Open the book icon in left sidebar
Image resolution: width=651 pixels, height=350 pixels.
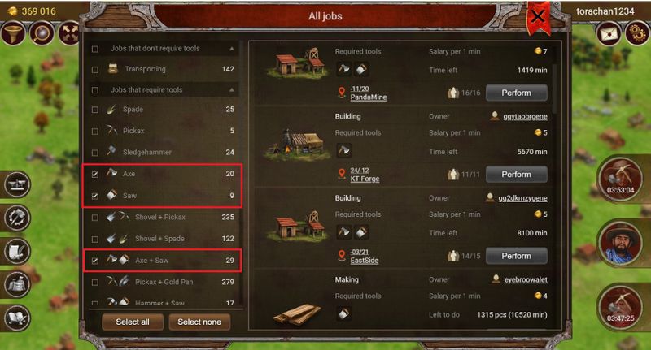click(17, 318)
